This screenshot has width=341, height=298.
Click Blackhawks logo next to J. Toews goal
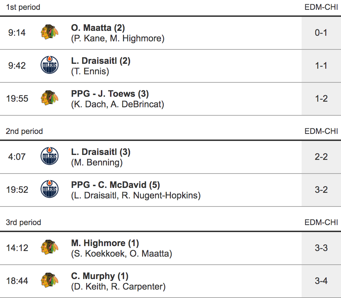49,99
